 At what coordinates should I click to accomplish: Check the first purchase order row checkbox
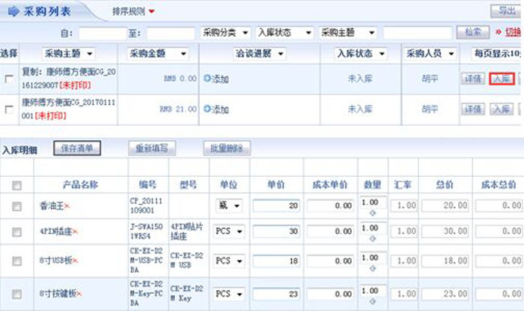(10, 79)
